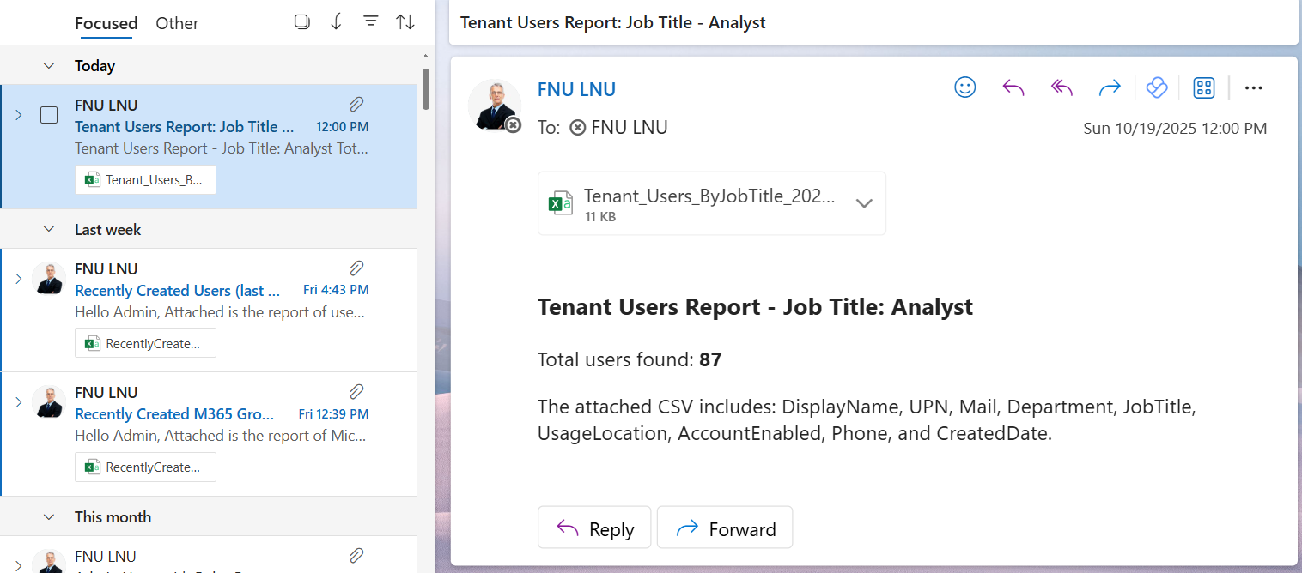Collapse the Last week group
1302x573 pixels.
click(x=49, y=230)
